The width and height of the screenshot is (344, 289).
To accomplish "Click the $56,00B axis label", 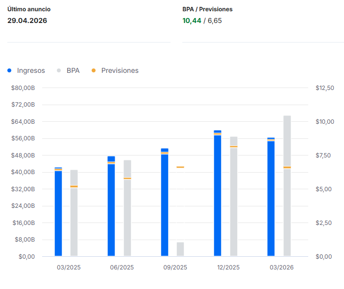I will [23, 138].
